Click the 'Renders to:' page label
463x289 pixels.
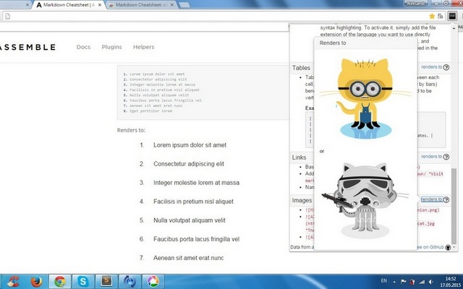(131, 130)
